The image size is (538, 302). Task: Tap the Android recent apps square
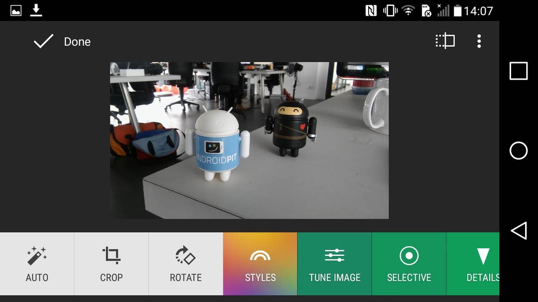pos(518,71)
